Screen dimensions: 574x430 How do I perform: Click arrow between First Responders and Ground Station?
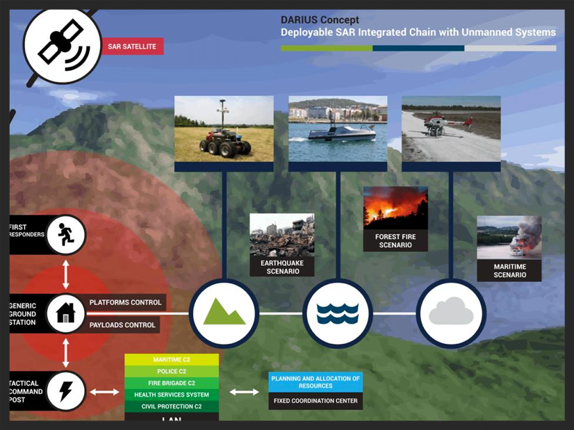pos(66,274)
